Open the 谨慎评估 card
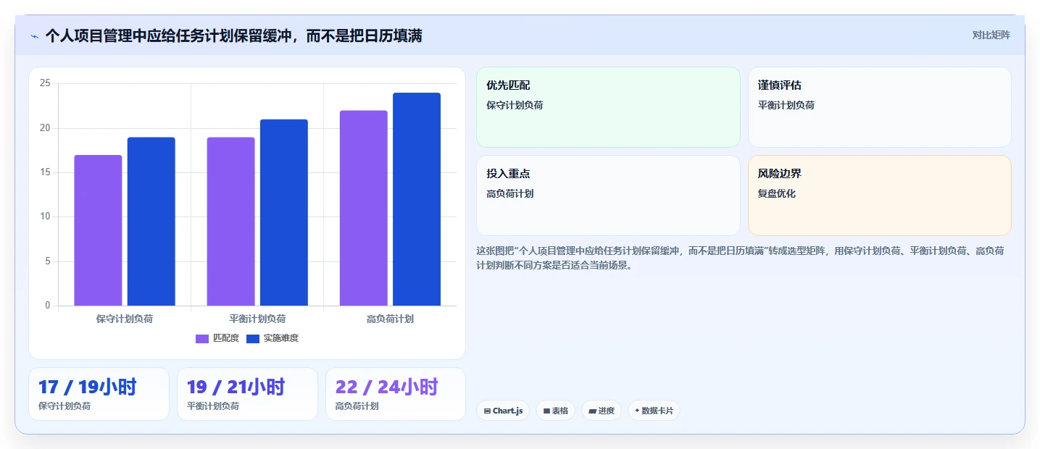Screen dimensions: 1040x449 [x=879, y=107]
